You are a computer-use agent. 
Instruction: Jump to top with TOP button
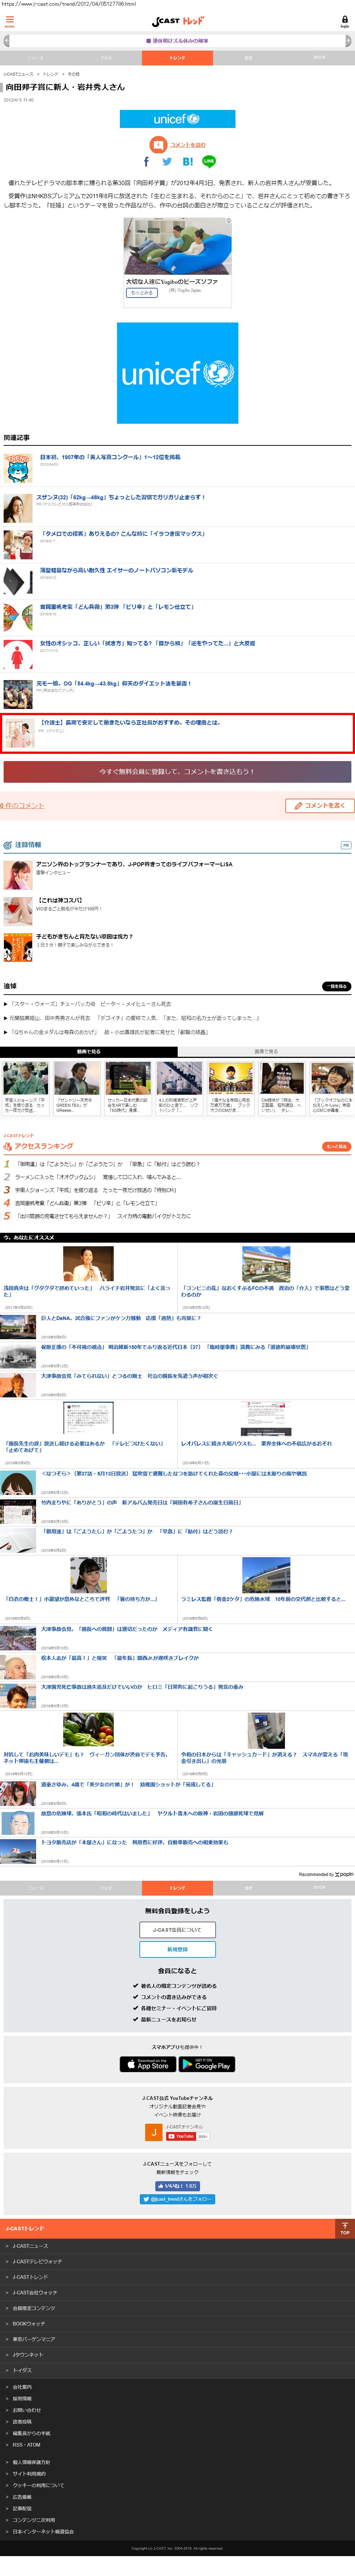344,2229
